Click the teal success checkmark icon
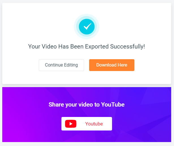 point(87,27)
